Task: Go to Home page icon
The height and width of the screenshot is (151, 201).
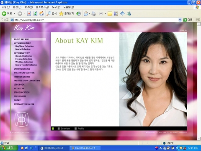Action: pos(41,13)
